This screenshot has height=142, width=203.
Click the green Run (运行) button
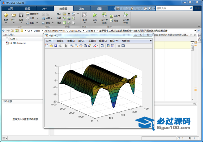coord(95,15)
